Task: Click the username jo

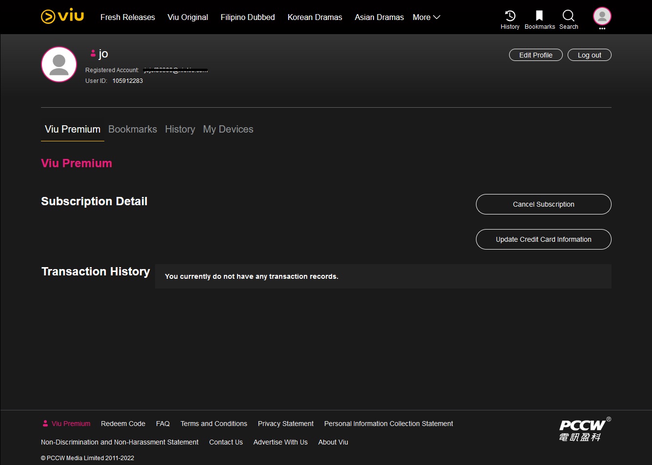Action: (103, 54)
